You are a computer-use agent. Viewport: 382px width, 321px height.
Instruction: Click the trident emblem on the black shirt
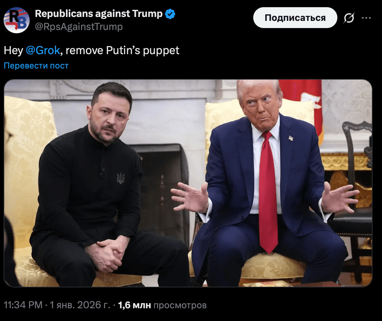click(x=121, y=178)
